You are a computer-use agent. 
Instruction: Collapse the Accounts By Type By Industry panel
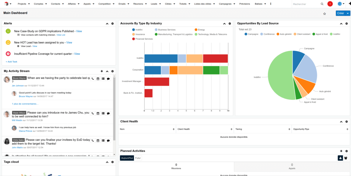(x=224, y=24)
